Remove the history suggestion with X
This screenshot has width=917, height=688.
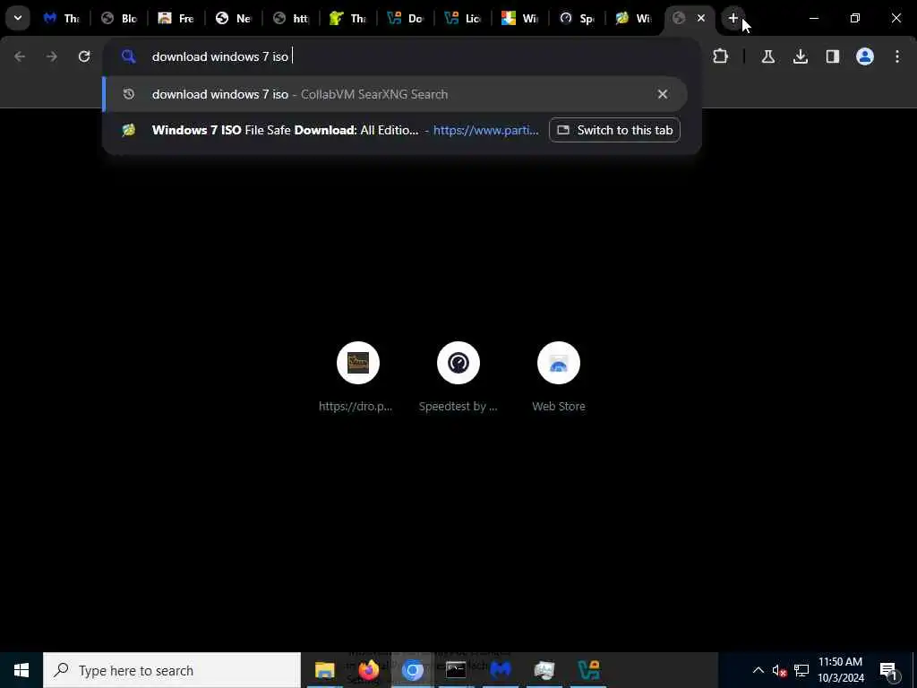point(663,94)
